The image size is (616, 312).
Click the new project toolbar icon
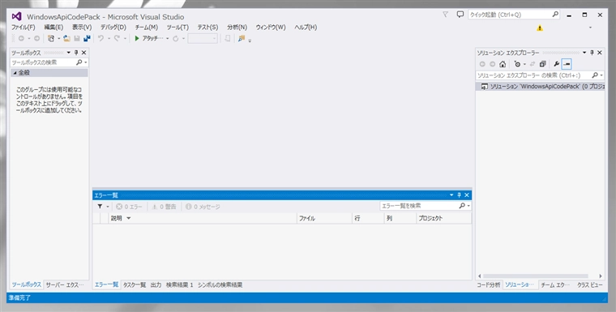51,39
